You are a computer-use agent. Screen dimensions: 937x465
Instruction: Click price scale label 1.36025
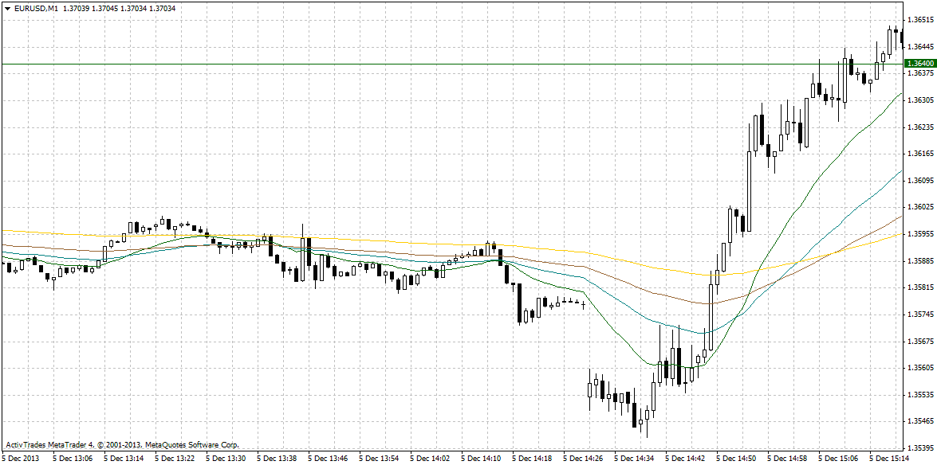[x=920, y=207]
